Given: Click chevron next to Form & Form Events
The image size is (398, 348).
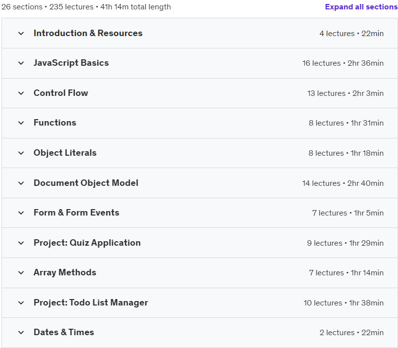Looking at the screenshot, I should (21, 213).
